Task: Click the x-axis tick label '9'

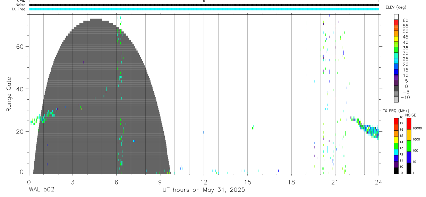Action: point(160,182)
